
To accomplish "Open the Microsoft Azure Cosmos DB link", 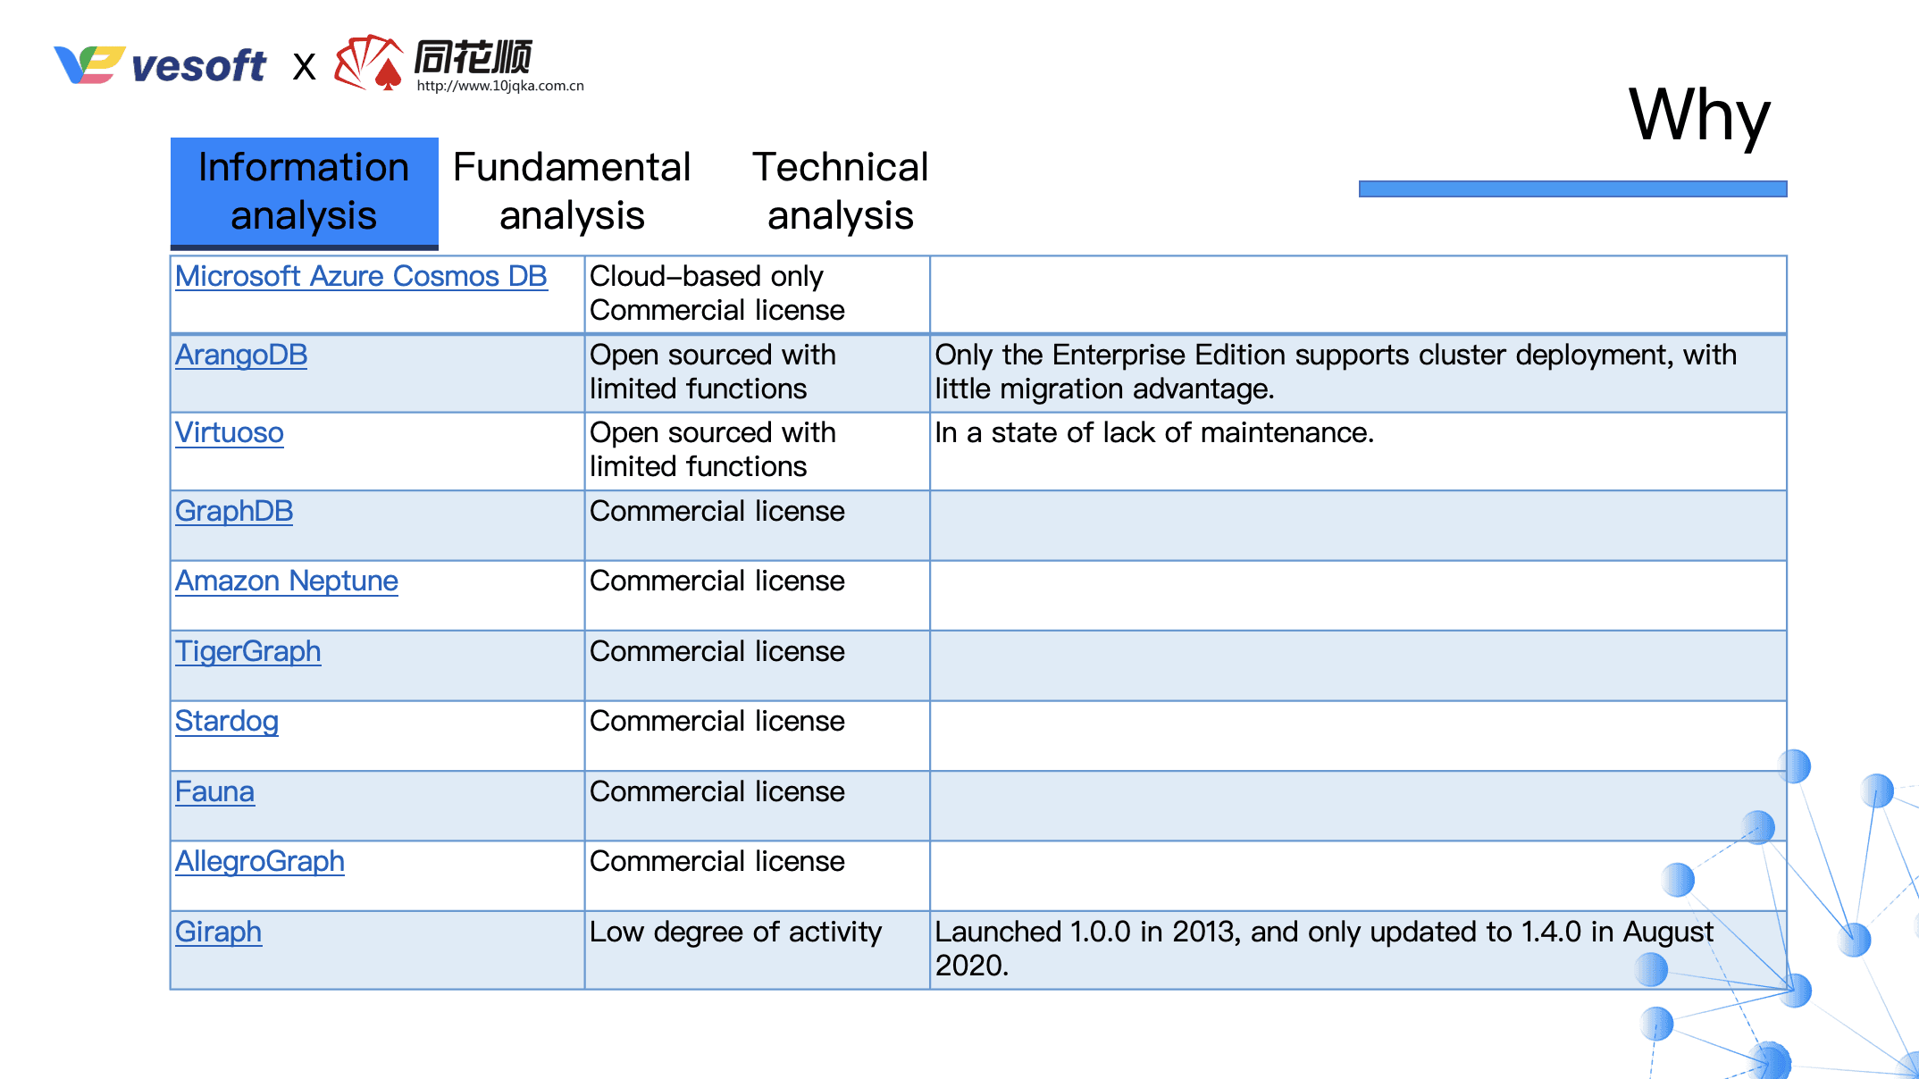I will [361, 276].
